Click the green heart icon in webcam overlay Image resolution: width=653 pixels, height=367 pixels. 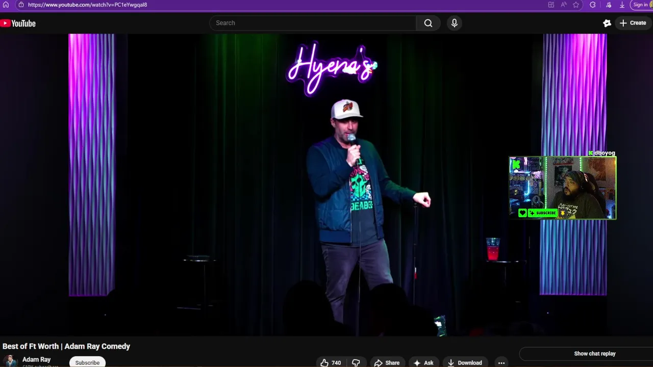click(x=522, y=213)
